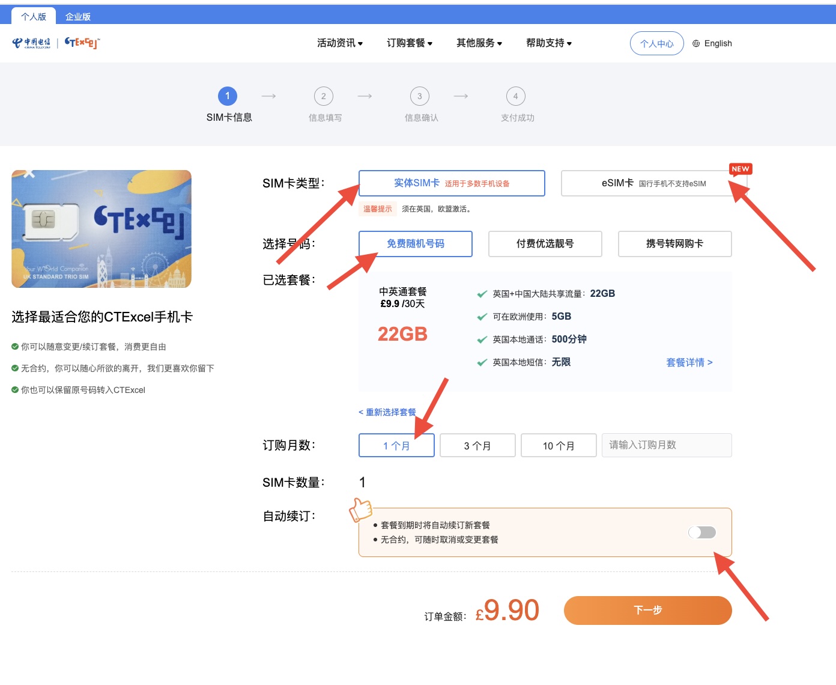Click the 请输入订购月数 input field
836x685 pixels.
coord(667,445)
